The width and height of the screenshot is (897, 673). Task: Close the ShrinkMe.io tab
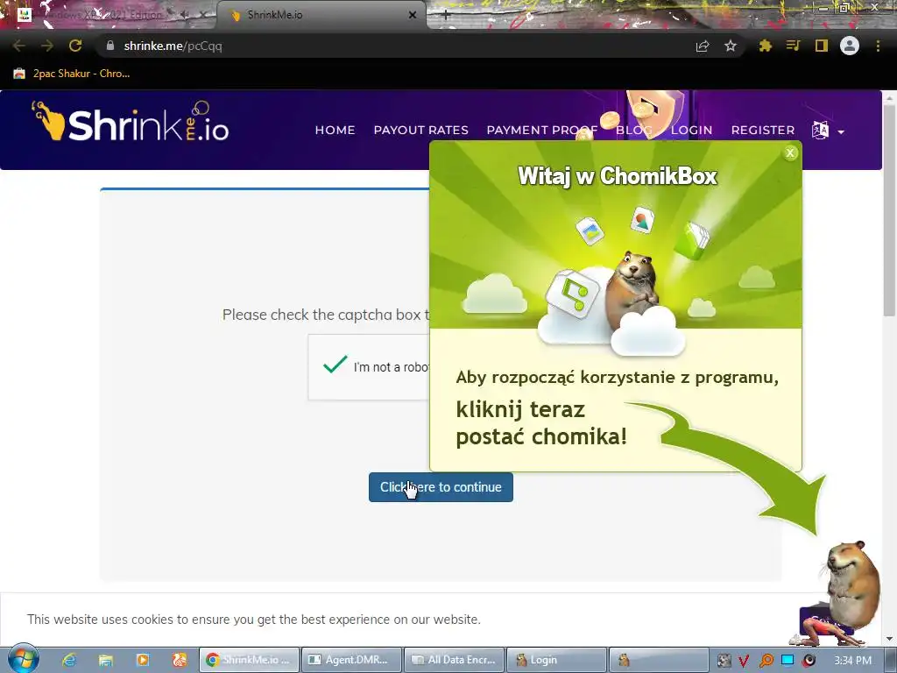click(413, 15)
